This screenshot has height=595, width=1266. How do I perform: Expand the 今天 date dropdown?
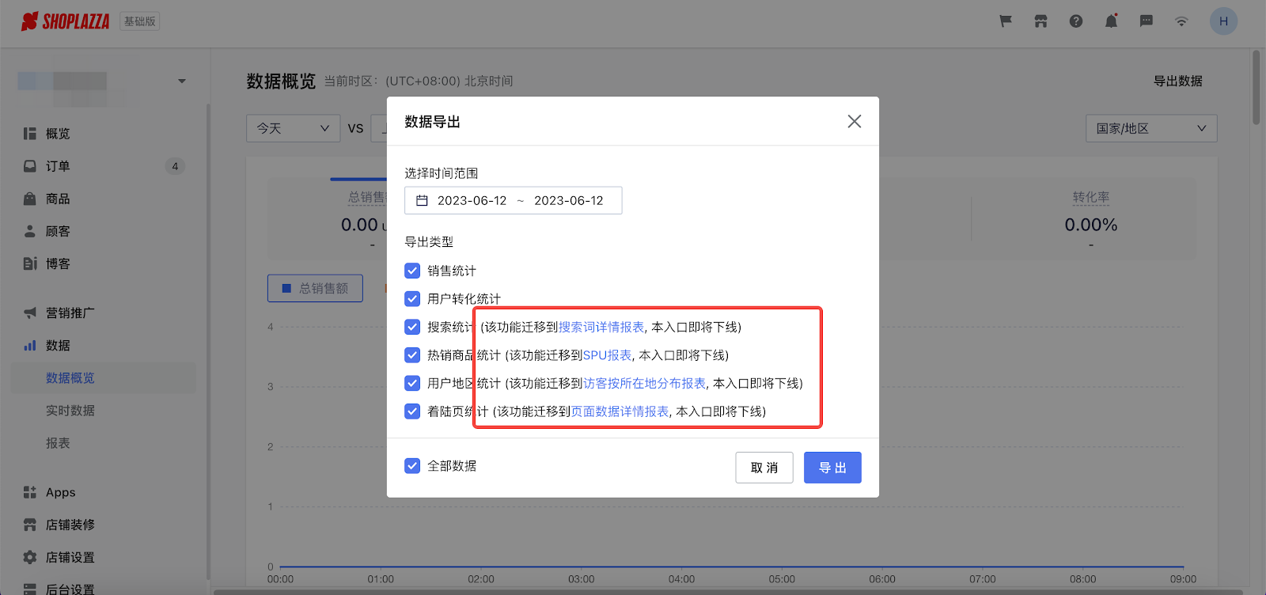pyautogui.click(x=293, y=128)
